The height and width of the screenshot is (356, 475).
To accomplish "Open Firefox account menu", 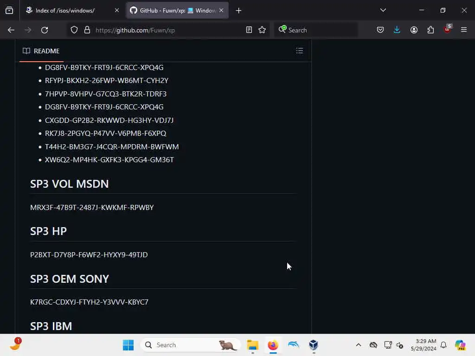I will coord(414,30).
